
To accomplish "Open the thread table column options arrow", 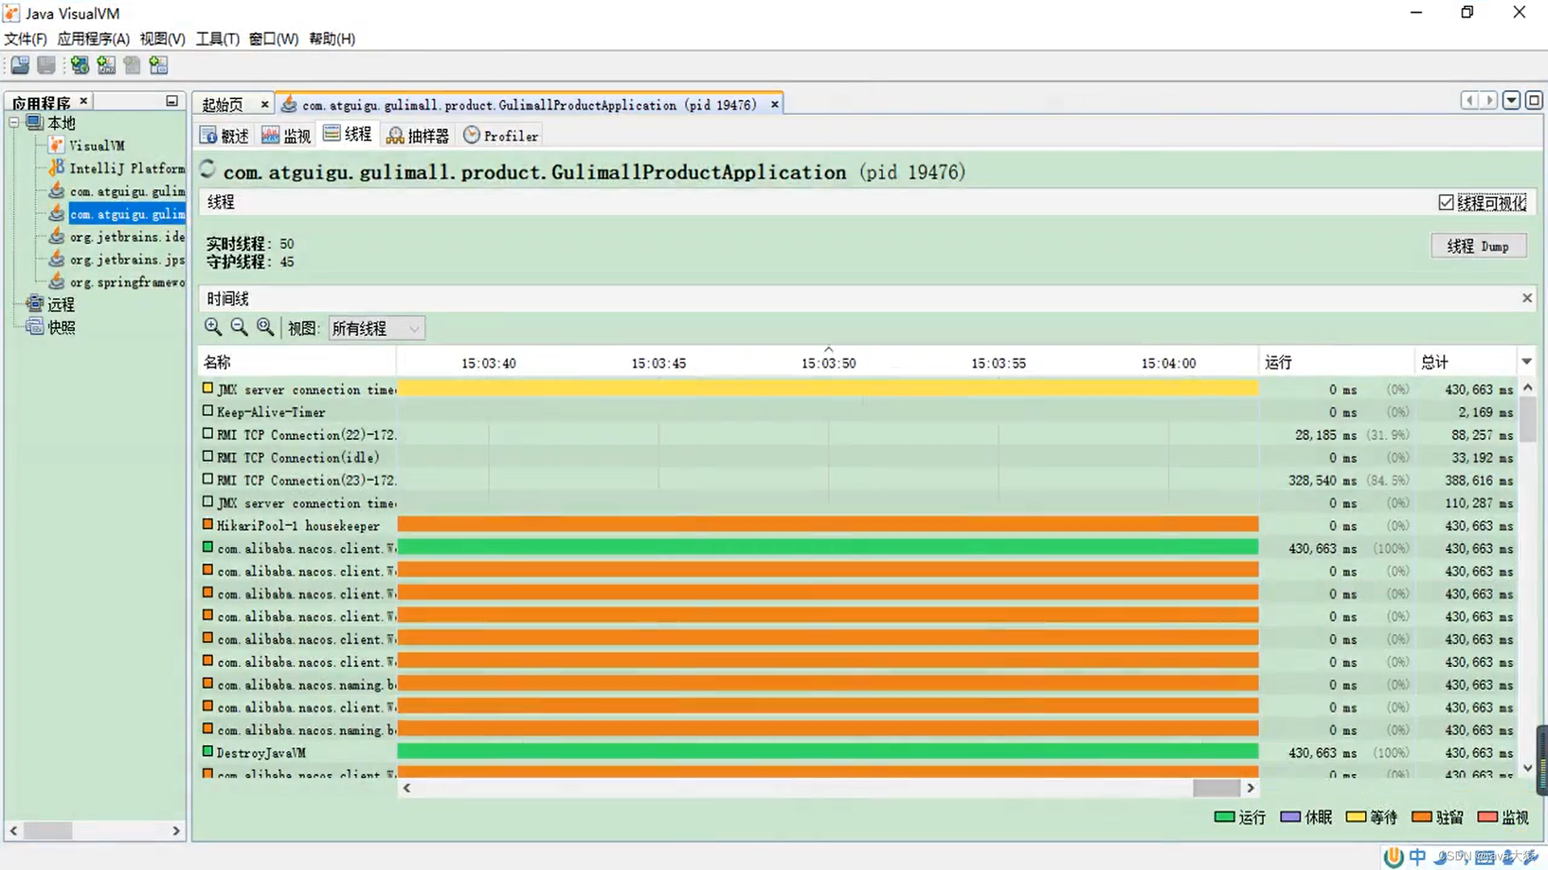I will 1526,362.
